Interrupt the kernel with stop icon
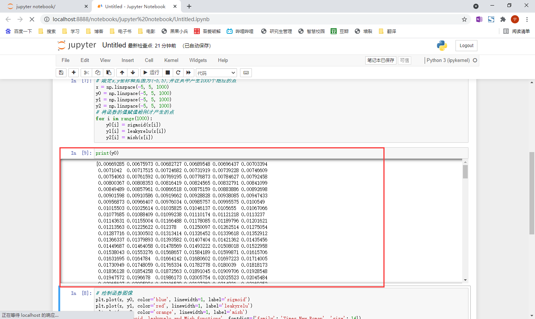The image size is (535, 319). pyautogui.click(x=168, y=73)
